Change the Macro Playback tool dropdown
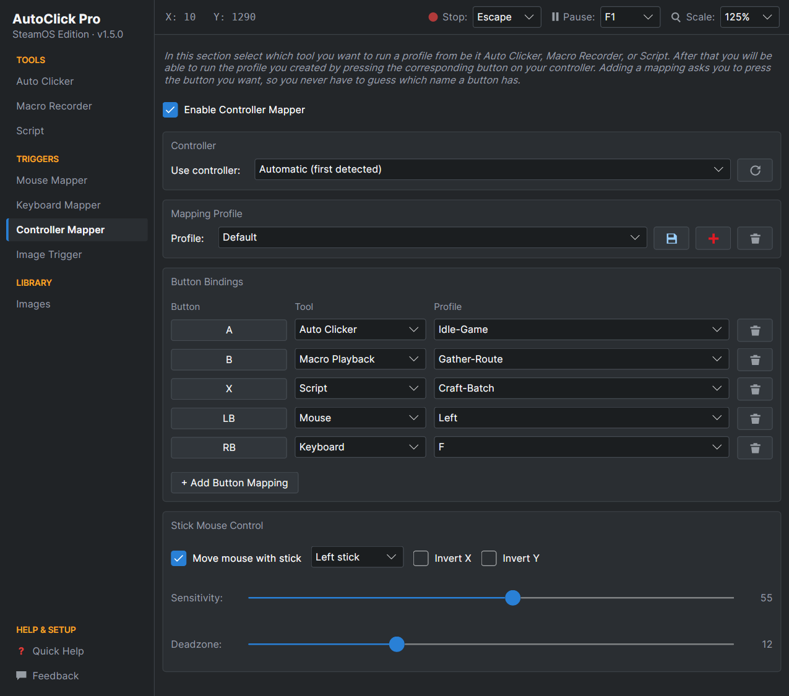 [360, 359]
